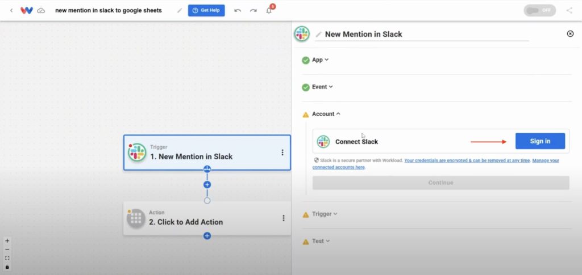Viewport: 582px width, 275px height.
Task: Click the green check next to App
Action: tap(306, 60)
